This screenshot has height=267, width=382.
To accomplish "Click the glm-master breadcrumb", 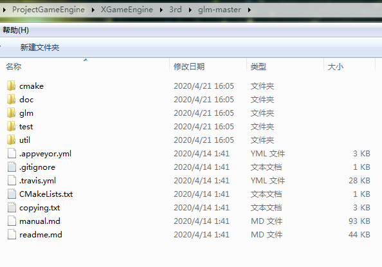I will click(x=219, y=10).
